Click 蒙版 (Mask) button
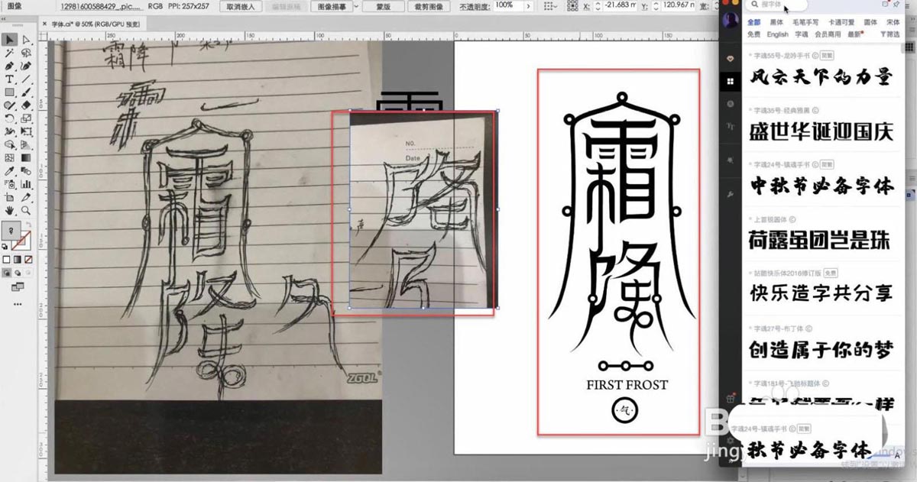This screenshot has width=917, height=482. pyautogui.click(x=383, y=5)
